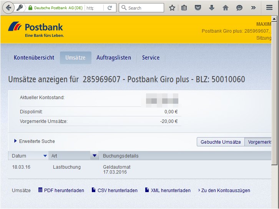Click the Dispolimit 0,00 € value
This screenshot has width=279, height=209.
coord(171,112)
